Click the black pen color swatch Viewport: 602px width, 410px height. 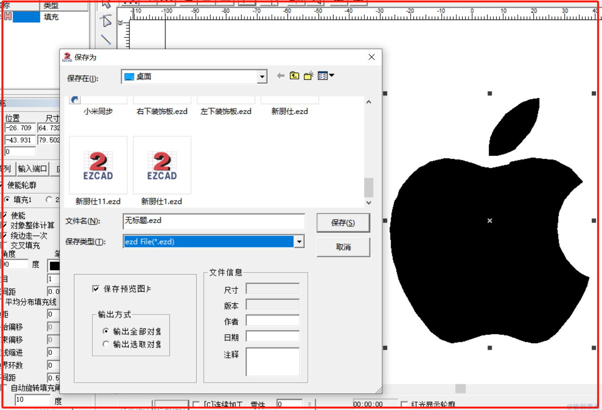[54, 266]
